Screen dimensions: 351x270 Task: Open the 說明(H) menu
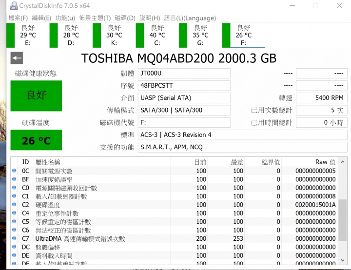point(150,18)
